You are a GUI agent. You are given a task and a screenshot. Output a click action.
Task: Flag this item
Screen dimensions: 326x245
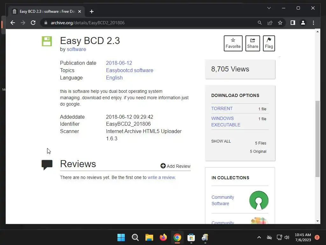(269, 43)
